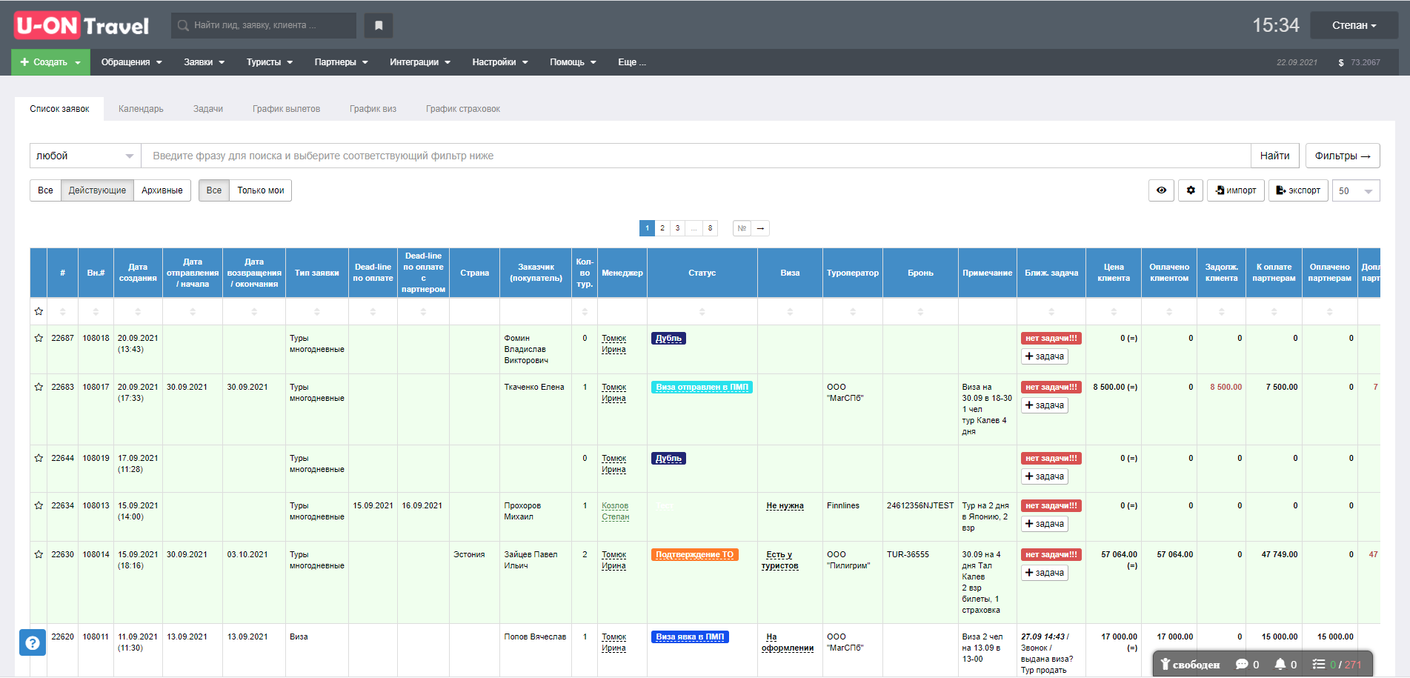Click the Виза явка в ПМП status
The width and height of the screenshot is (1410, 678).
click(690, 637)
